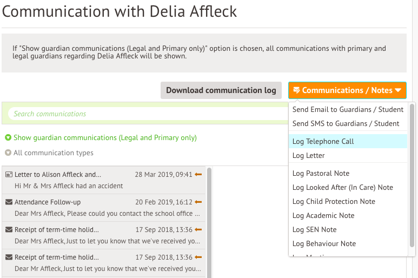Click envelope icon of Dear Mr Affleck receipt email
Viewport: 418px width, 278px height.
9,257
